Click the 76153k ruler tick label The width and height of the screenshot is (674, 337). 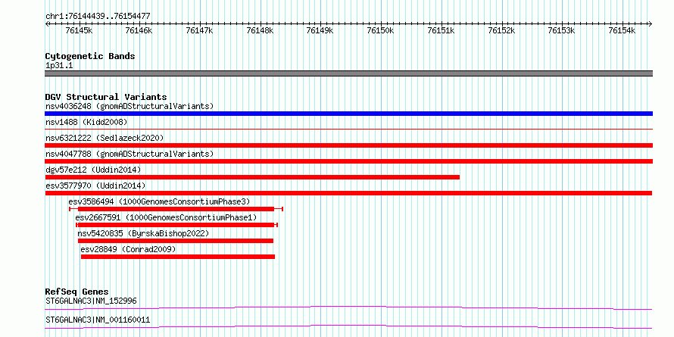pyautogui.click(x=561, y=30)
